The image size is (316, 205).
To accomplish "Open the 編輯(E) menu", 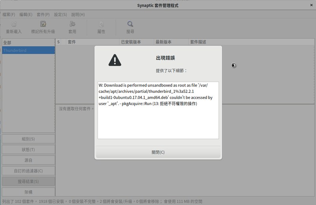I will click(x=26, y=15).
